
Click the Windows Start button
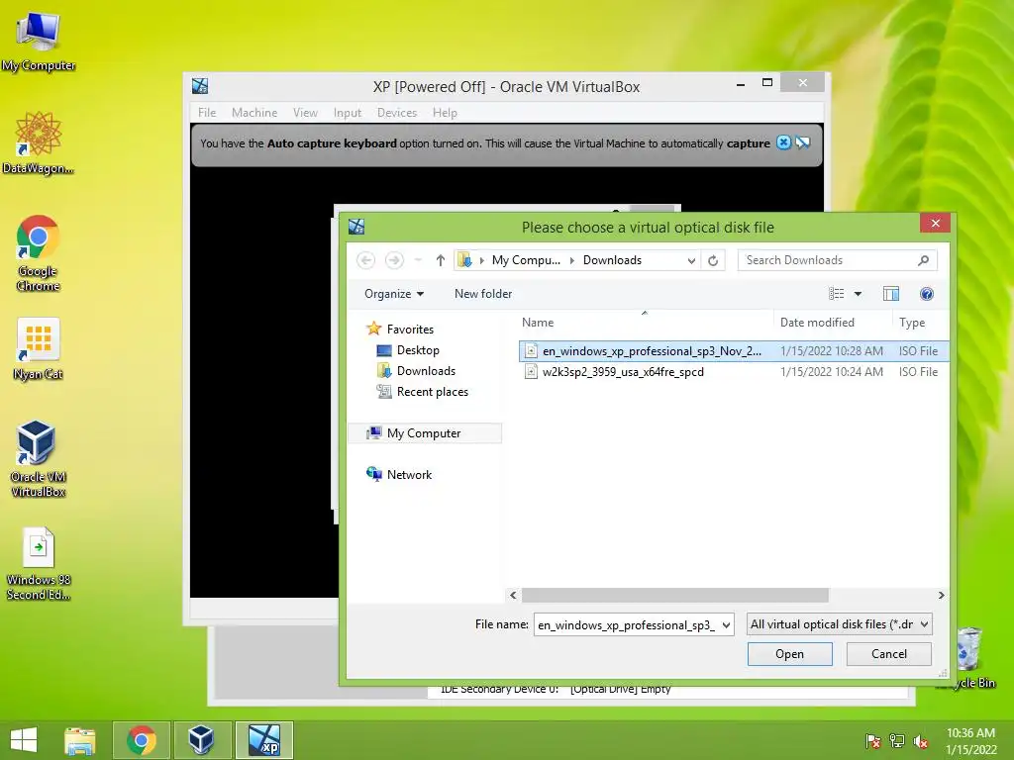click(24, 740)
